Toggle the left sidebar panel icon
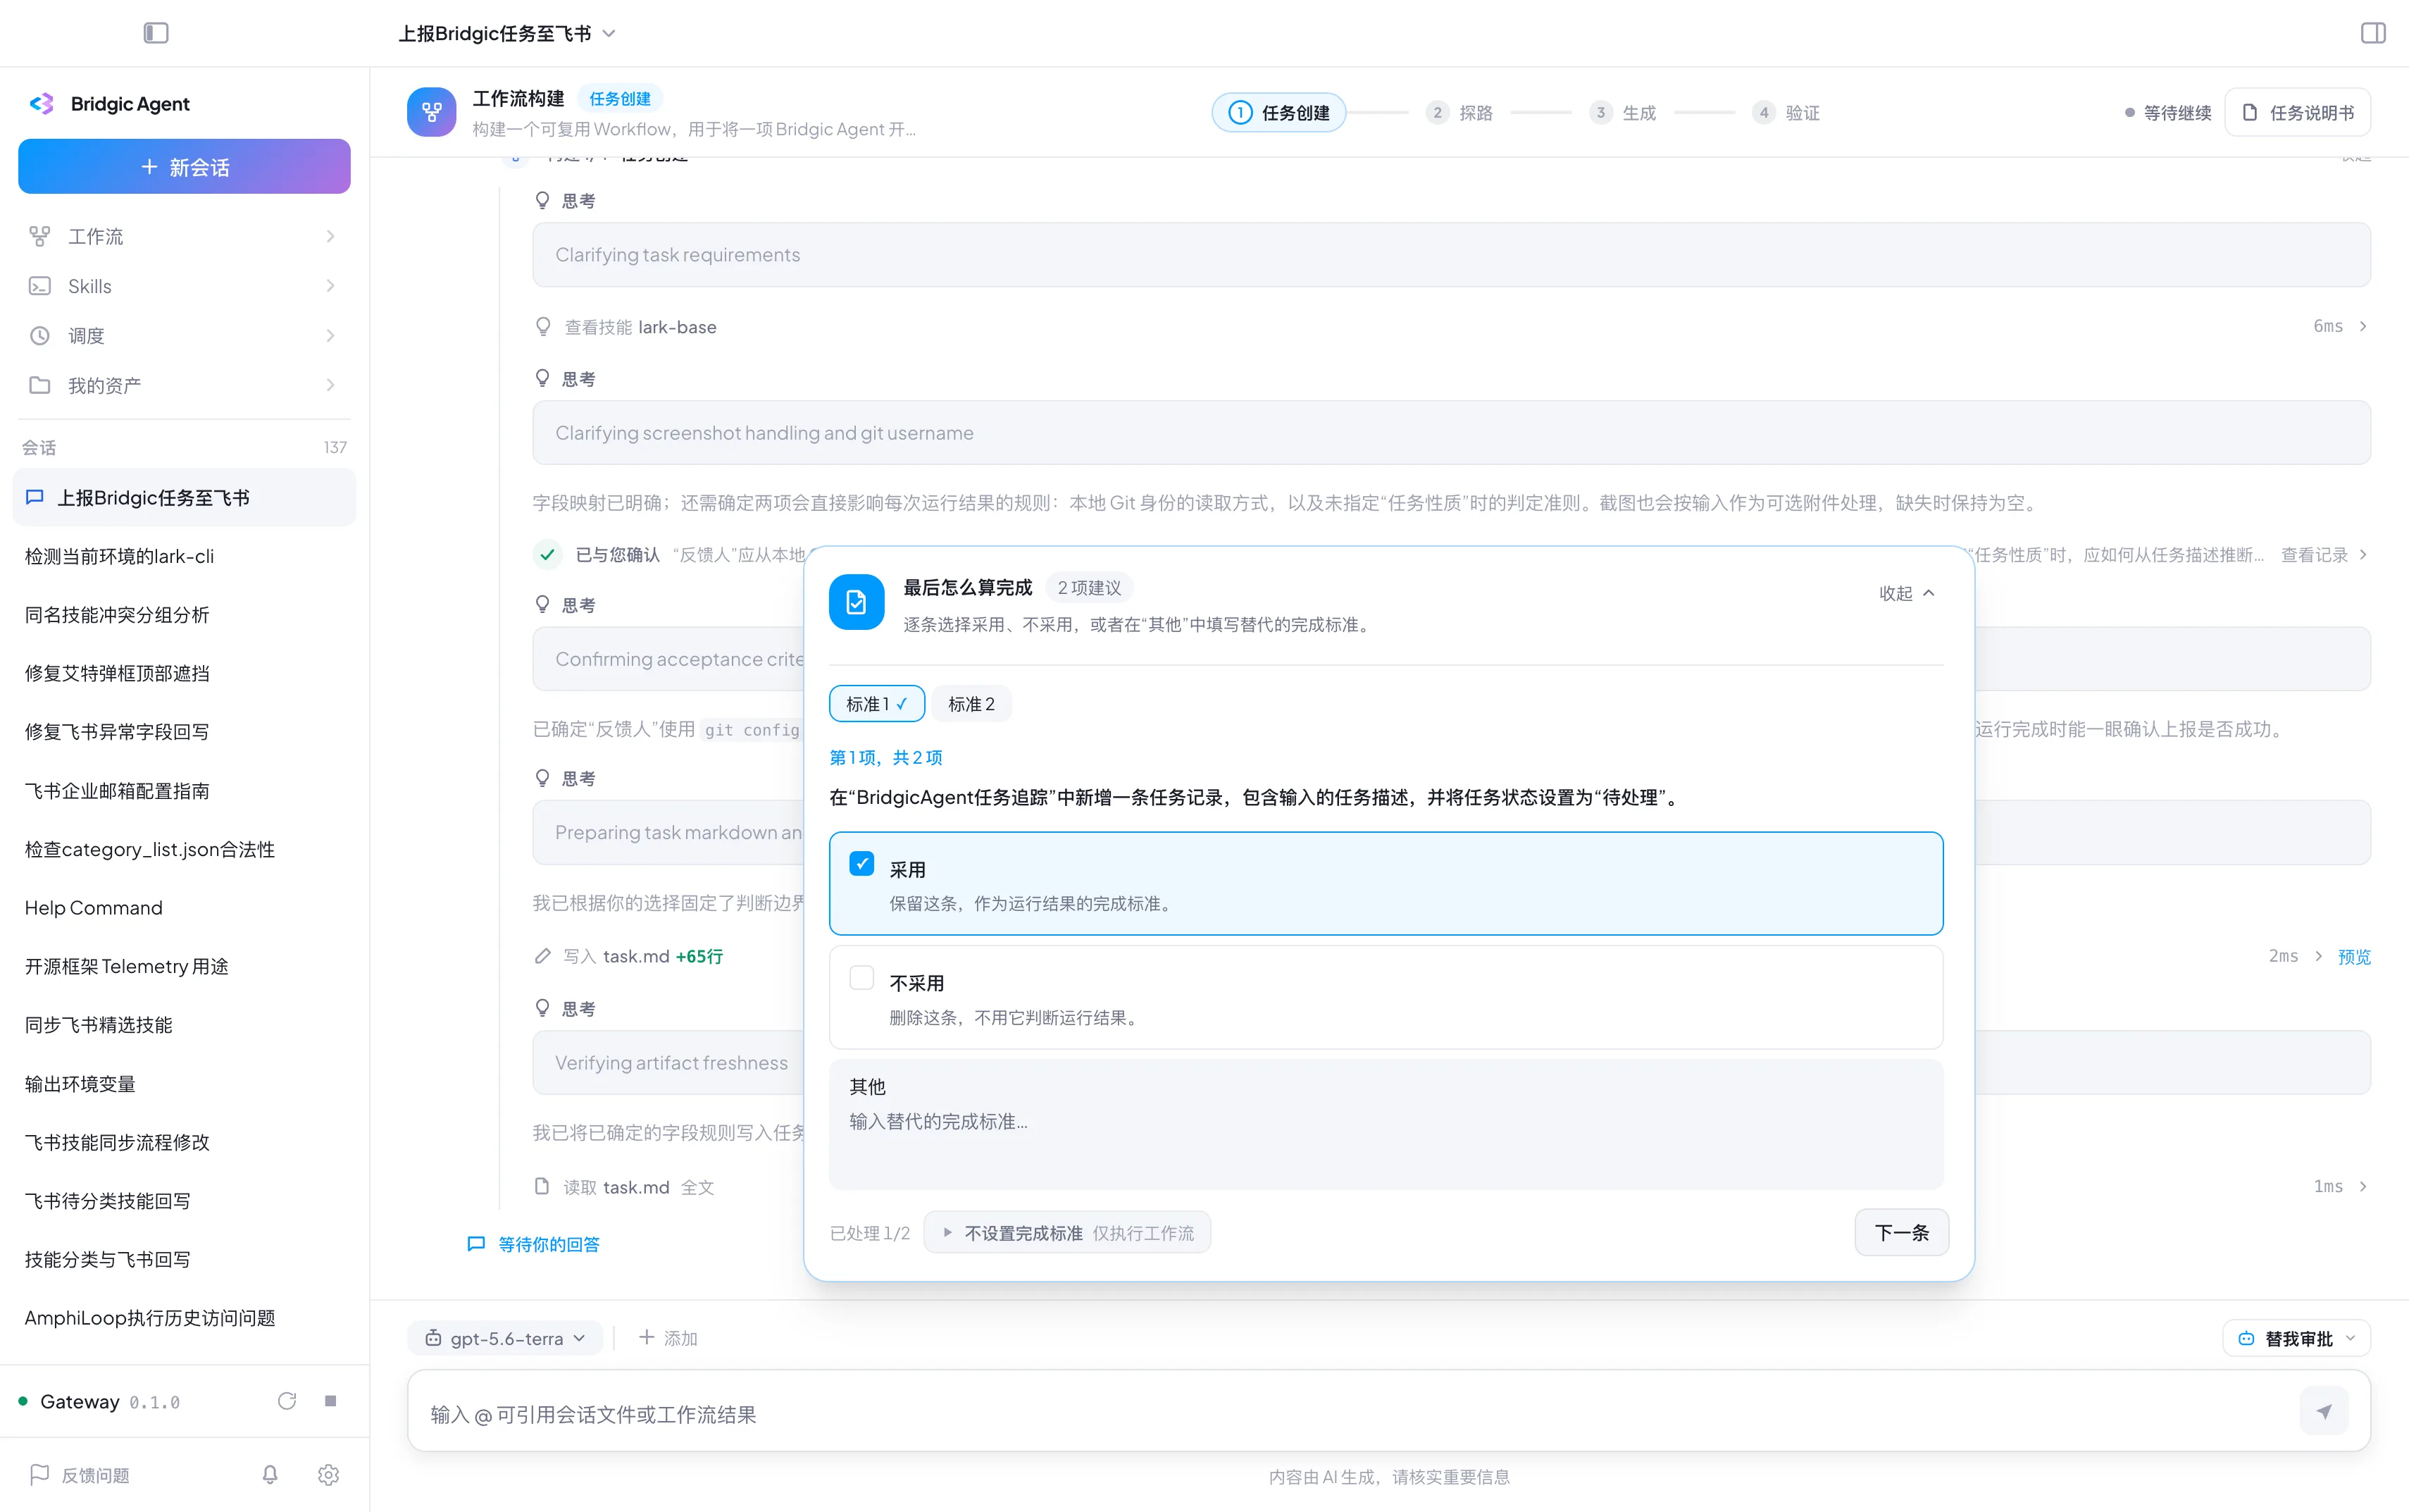The height and width of the screenshot is (1512, 2409). 156,33
